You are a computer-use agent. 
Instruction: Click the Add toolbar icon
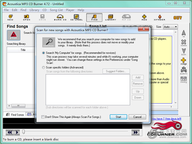(x=144, y=18)
